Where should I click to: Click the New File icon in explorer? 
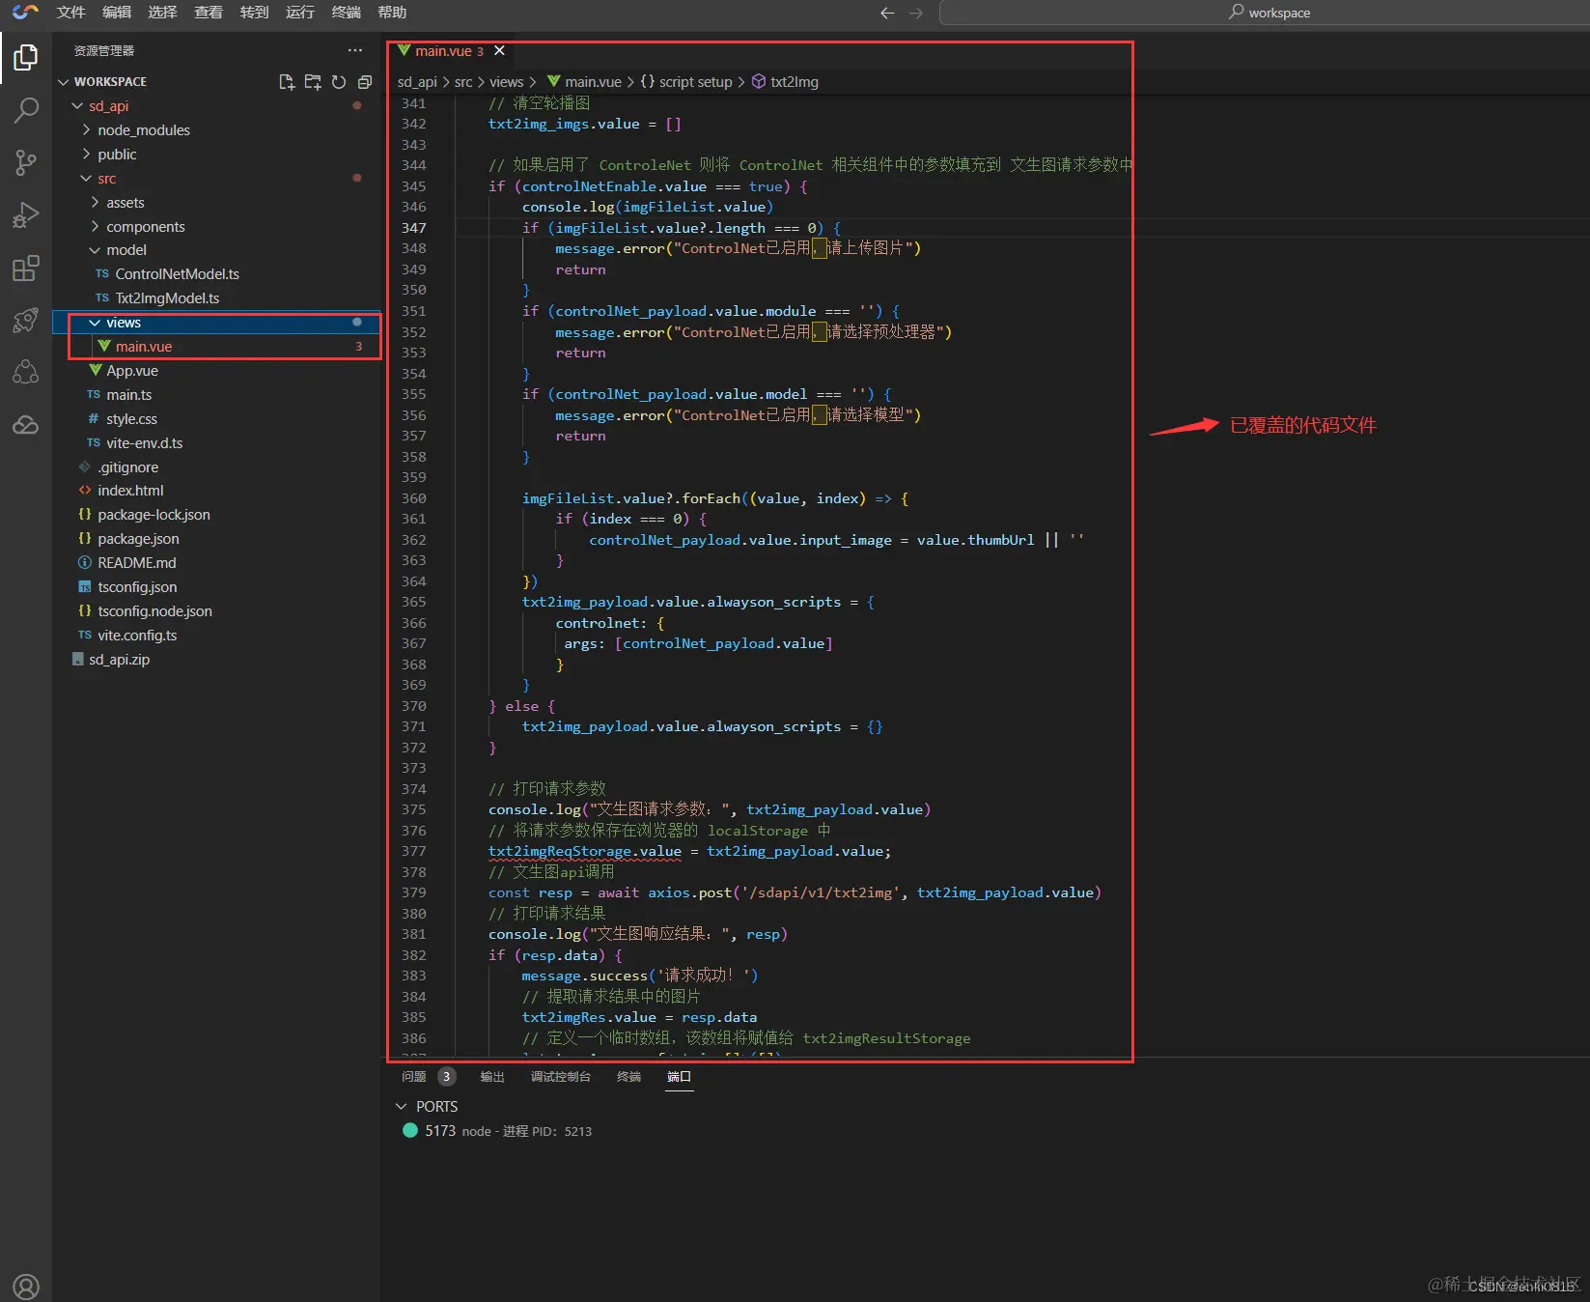(287, 82)
